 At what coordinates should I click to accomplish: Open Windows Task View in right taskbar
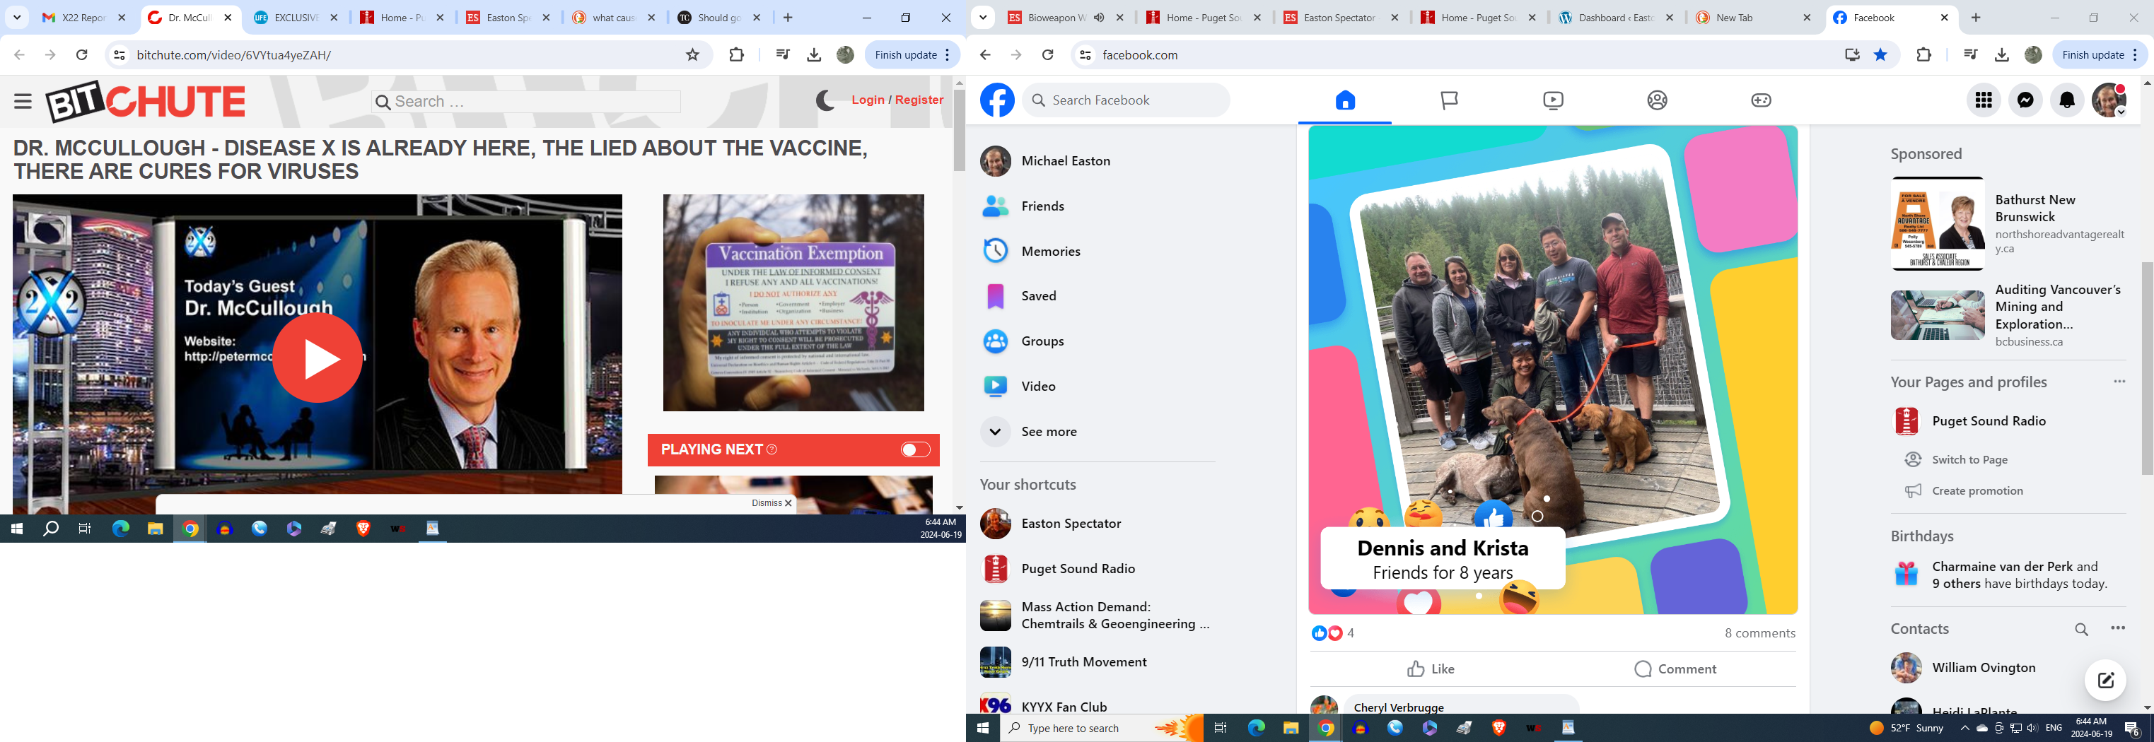click(1220, 728)
